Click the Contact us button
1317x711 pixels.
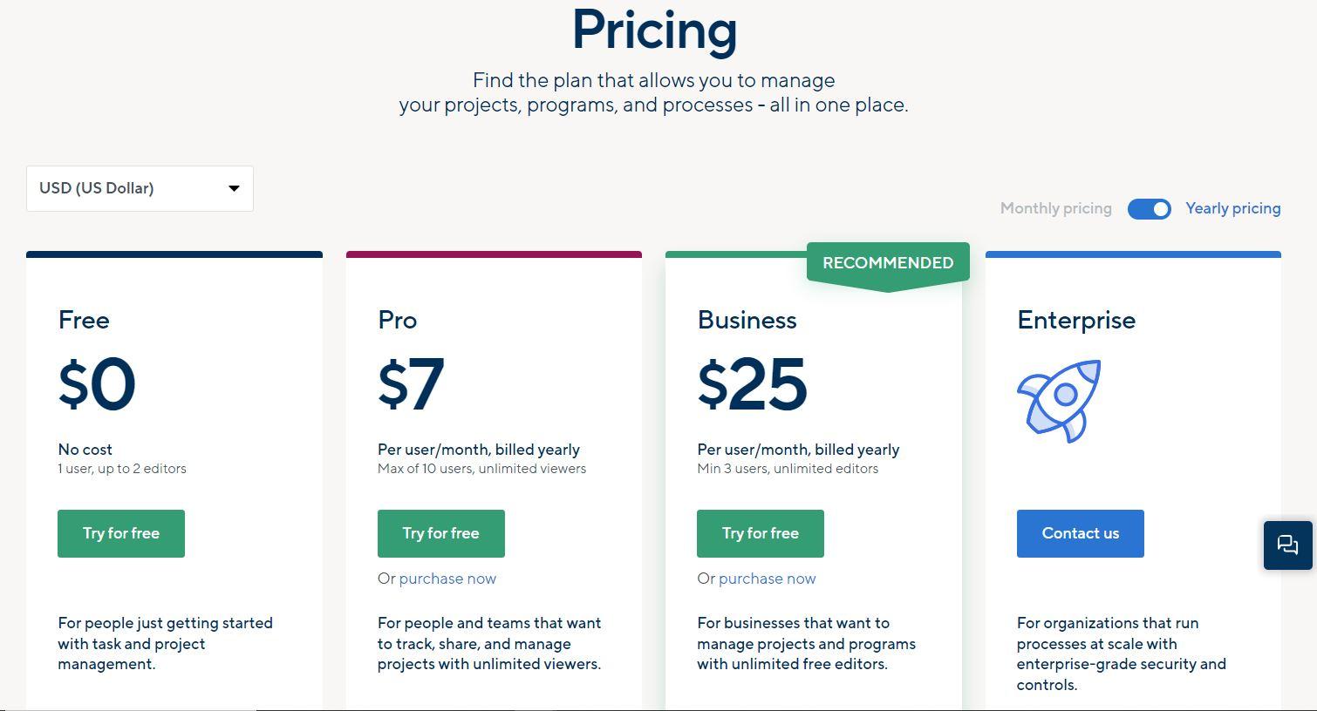(x=1080, y=533)
